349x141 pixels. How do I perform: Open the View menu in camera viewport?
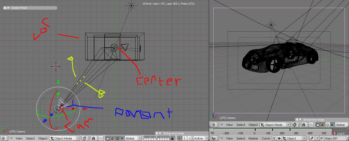(229, 125)
